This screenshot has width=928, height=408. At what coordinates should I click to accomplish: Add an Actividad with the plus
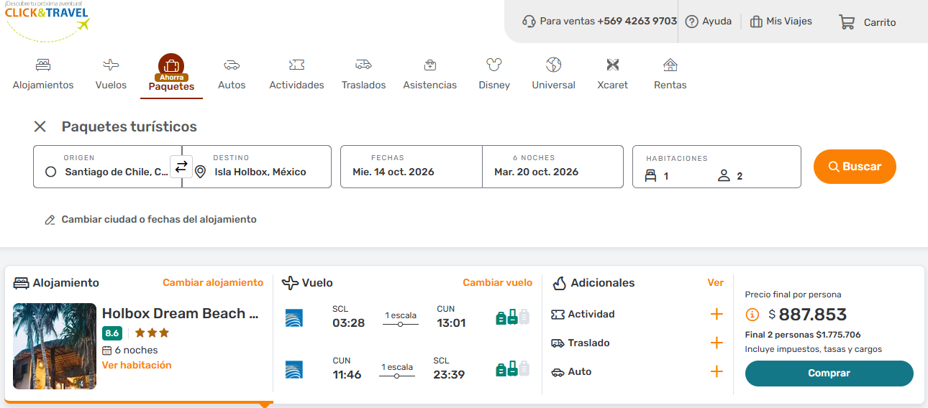(x=716, y=314)
